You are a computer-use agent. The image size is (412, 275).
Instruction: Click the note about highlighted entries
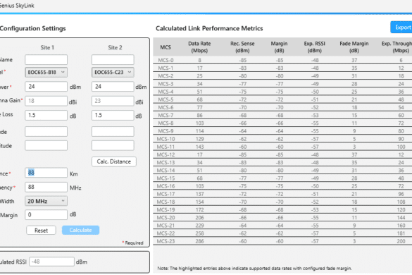click(254, 269)
